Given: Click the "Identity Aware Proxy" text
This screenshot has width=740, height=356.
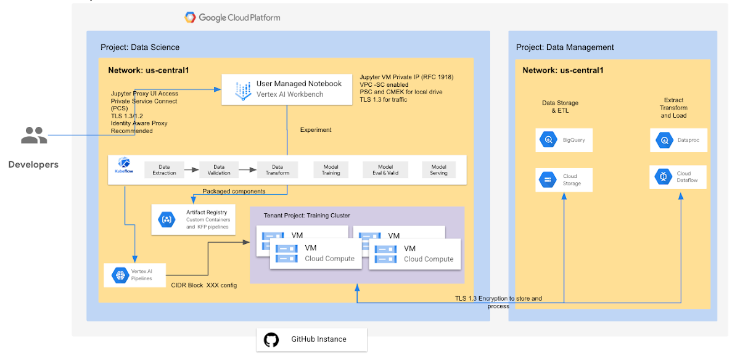Looking at the screenshot, I should [x=139, y=123].
